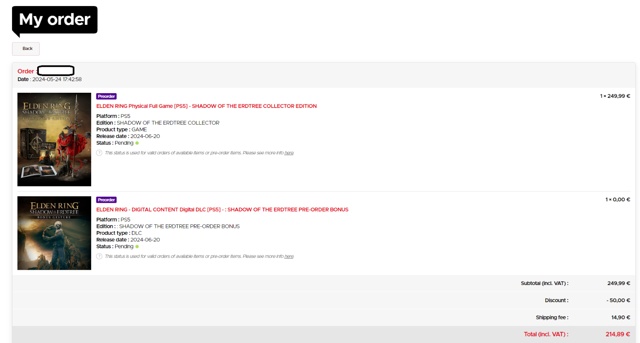Click the 'Product type : DLC' line
This screenshot has height=343, width=640.
pos(119,233)
